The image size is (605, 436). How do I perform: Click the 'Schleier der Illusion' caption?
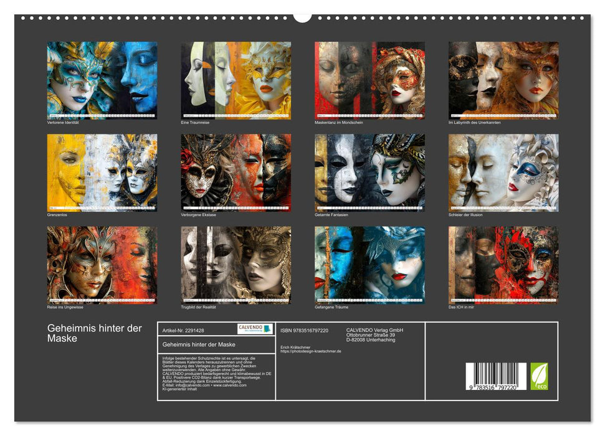coord(465,215)
